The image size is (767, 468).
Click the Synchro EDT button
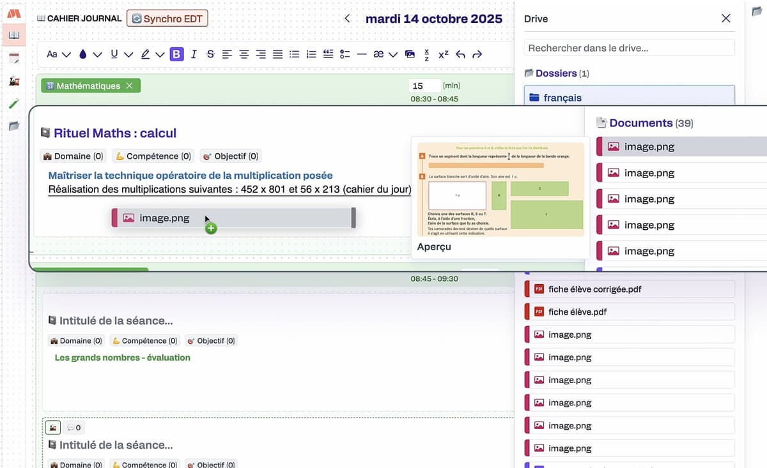[167, 19]
